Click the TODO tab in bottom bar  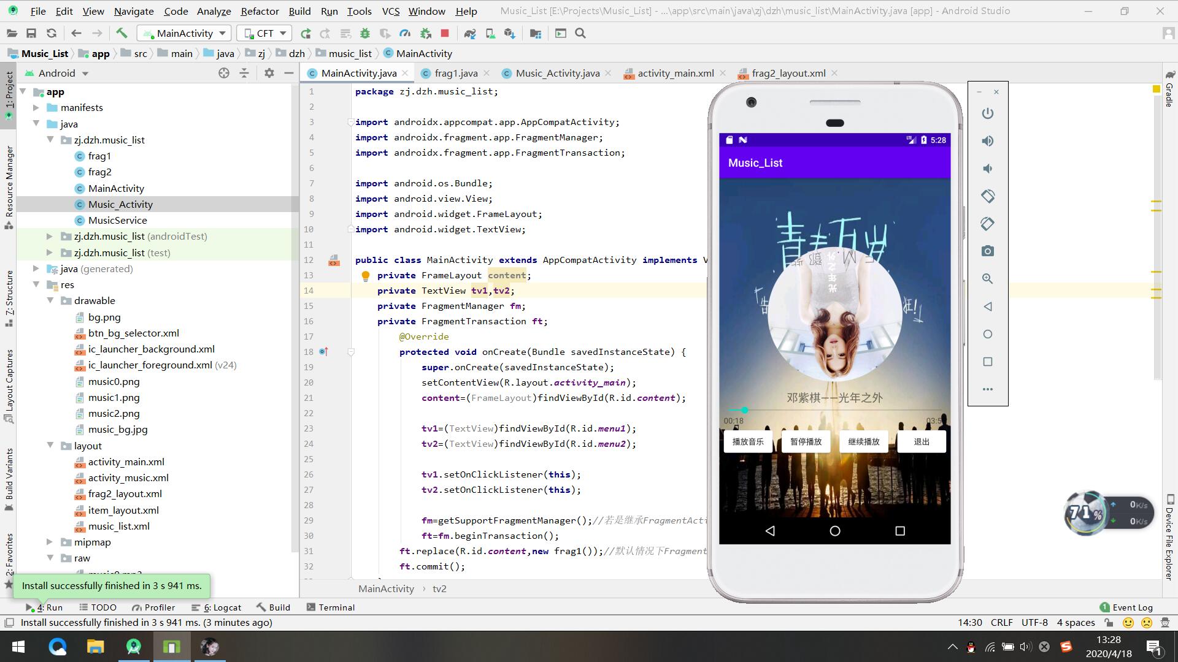click(98, 607)
